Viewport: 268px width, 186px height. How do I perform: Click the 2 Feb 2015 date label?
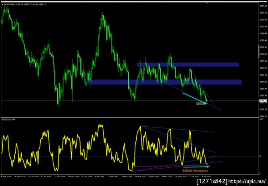(x=113, y=177)
